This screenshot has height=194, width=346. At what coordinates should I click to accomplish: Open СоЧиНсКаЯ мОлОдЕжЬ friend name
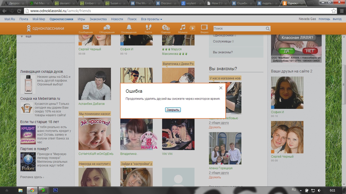tap(96, 154)
